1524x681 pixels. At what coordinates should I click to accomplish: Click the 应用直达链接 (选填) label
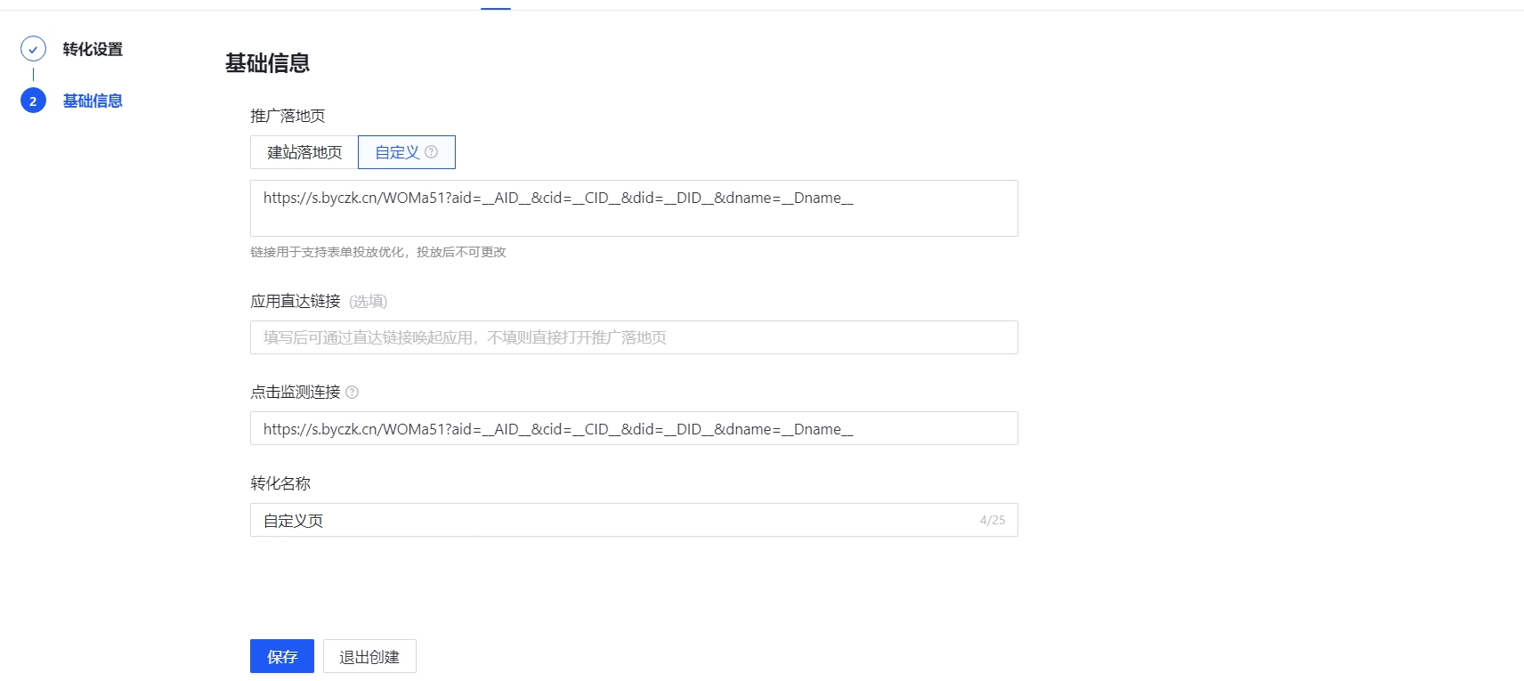(x=318, y=301)
